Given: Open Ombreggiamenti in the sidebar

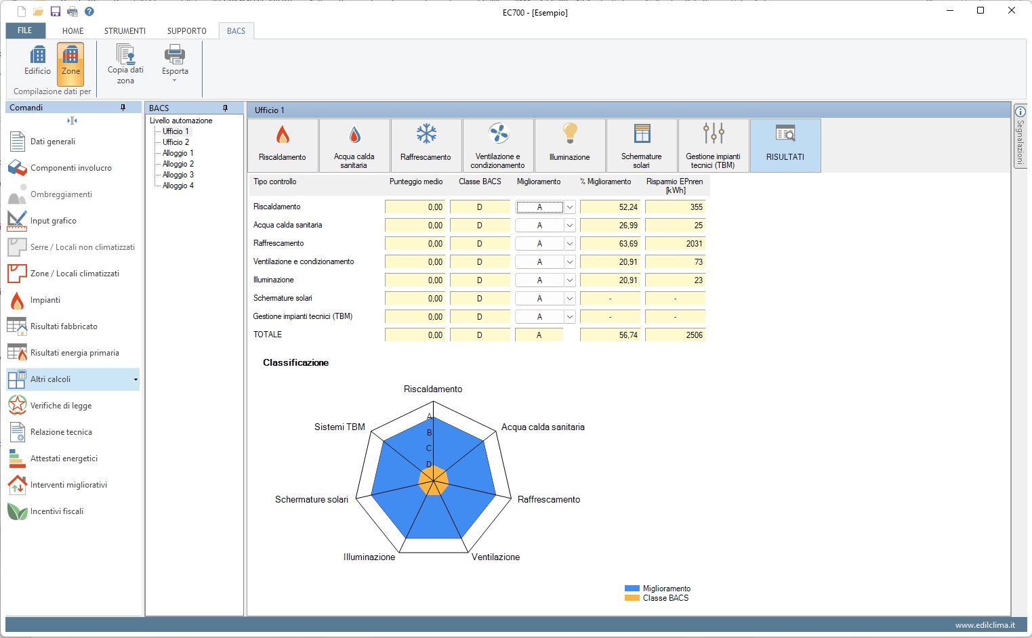Looking at the screenshot, I should point(73,194).
